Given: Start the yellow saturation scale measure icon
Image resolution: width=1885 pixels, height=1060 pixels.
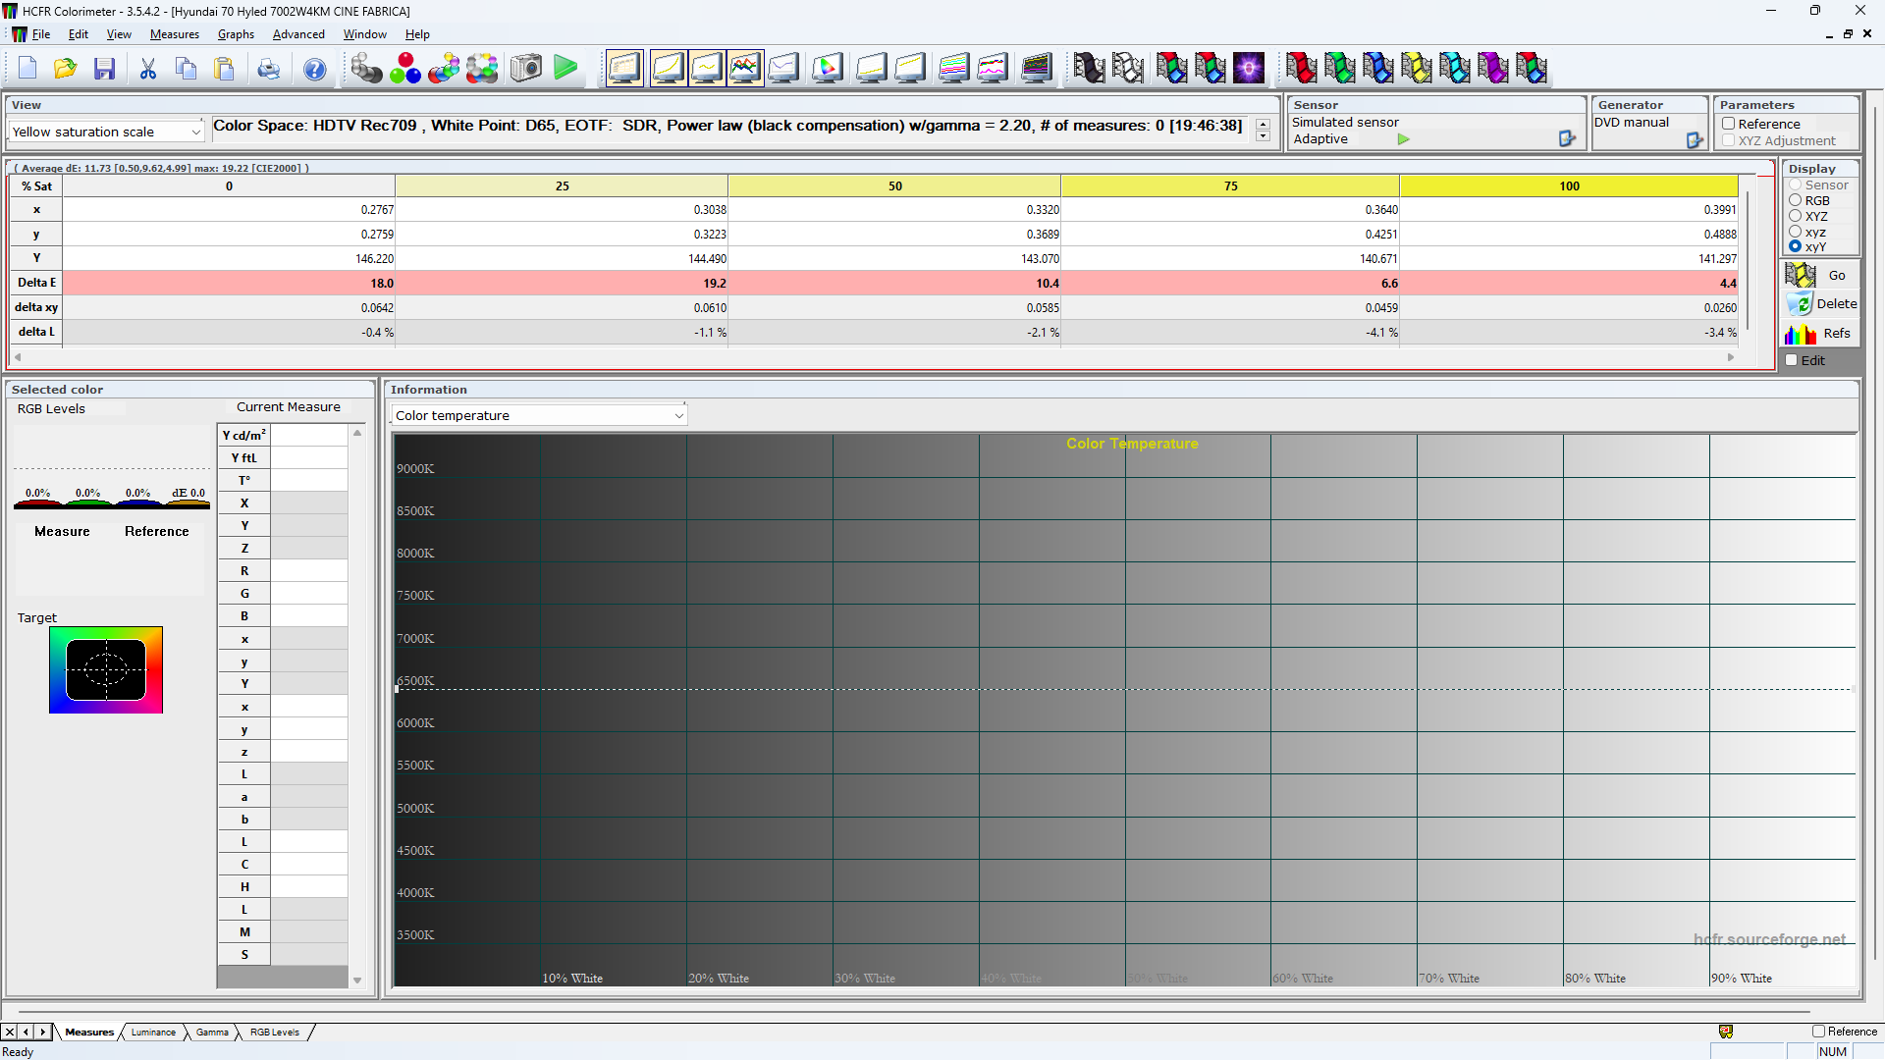Looking at the screenshot, I should (1415, 68).
